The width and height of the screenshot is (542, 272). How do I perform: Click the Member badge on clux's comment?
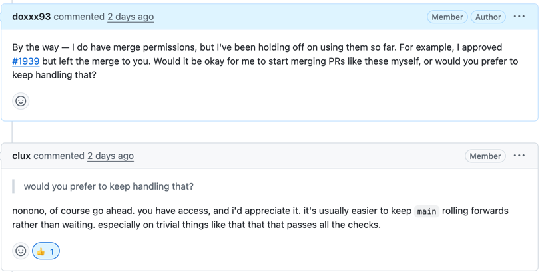coord(485,156)
